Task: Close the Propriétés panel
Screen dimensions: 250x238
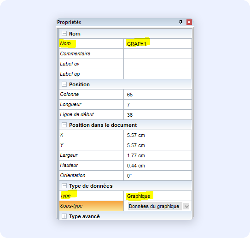Action: pos(189,22)
